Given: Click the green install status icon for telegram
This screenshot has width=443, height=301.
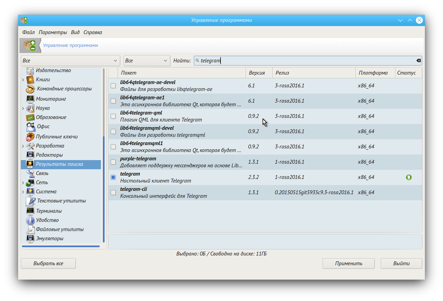Looking at the screenshot, I should [x=409, y=177].
